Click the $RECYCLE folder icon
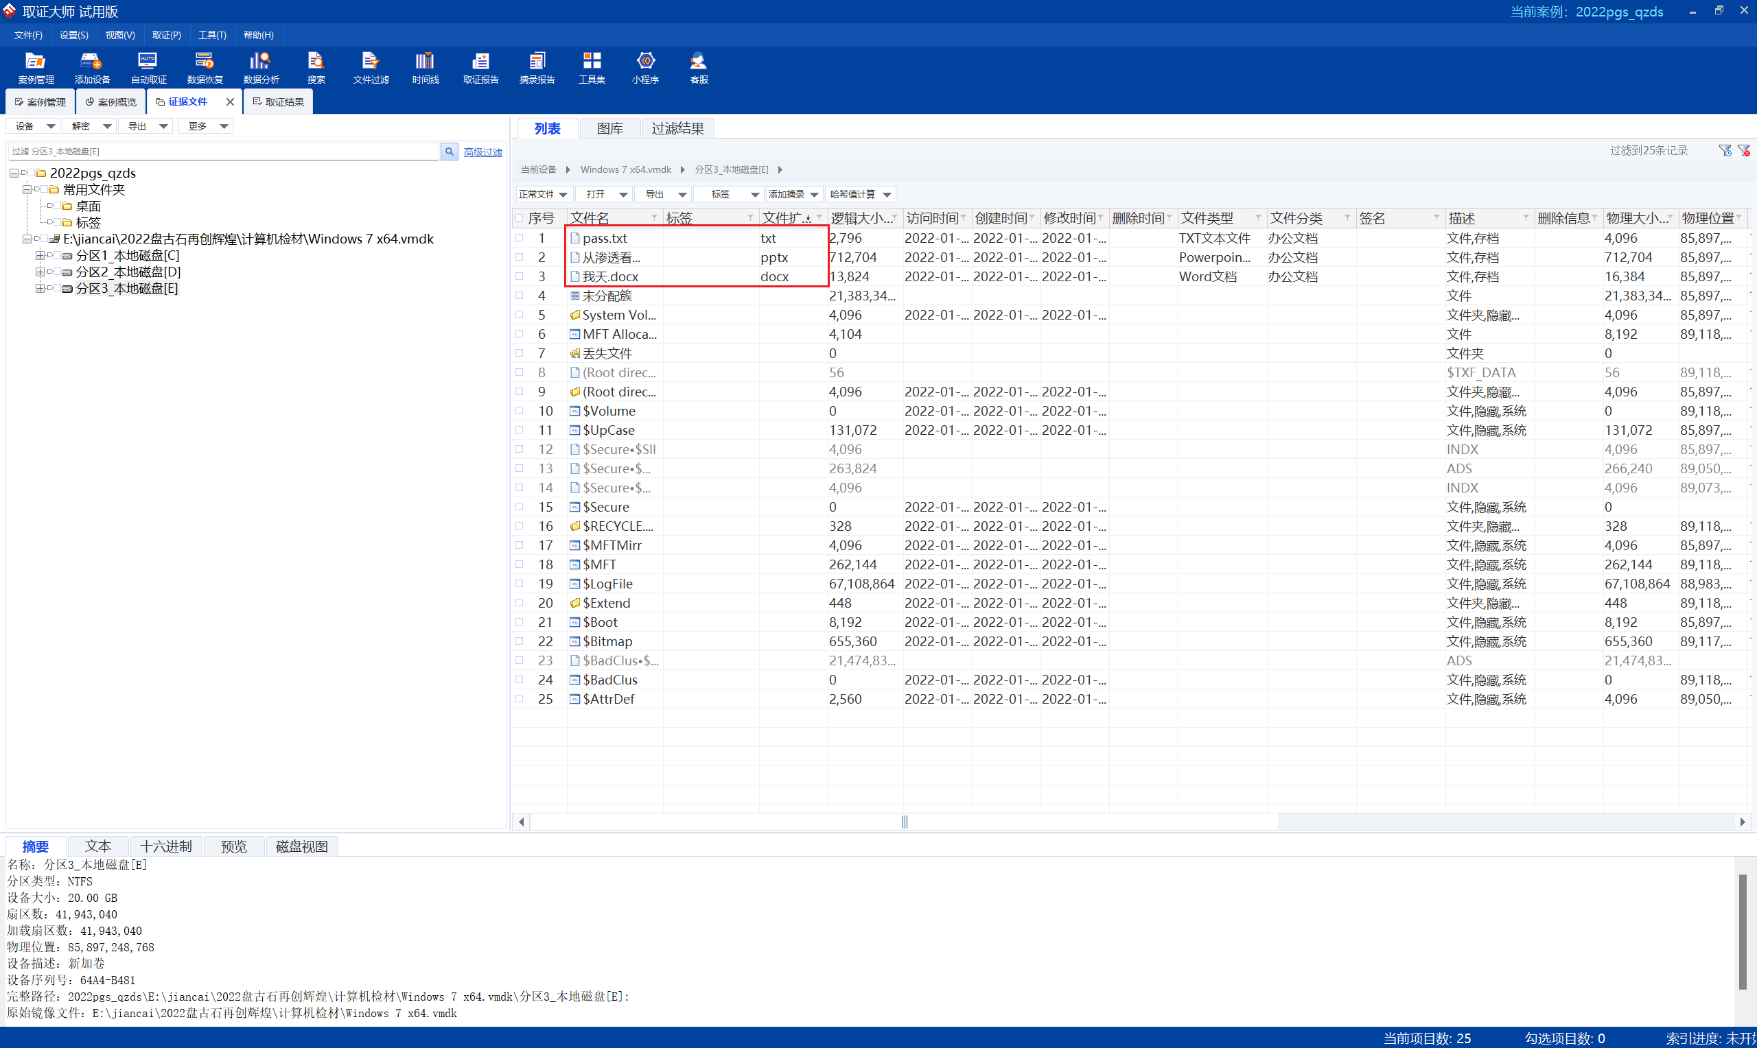 pyautogui.click(x=574, y=526)
